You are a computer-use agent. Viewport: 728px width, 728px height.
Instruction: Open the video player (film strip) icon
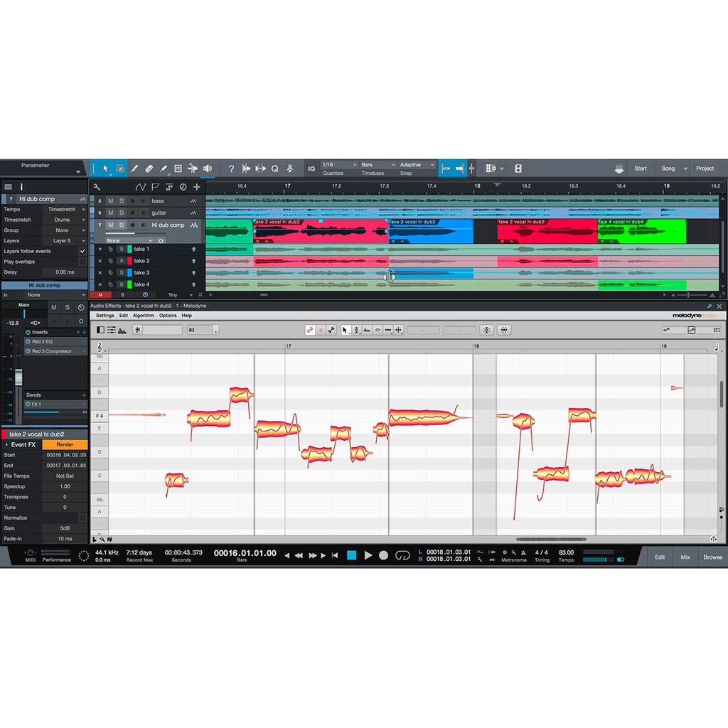click(x=518, y=168)
